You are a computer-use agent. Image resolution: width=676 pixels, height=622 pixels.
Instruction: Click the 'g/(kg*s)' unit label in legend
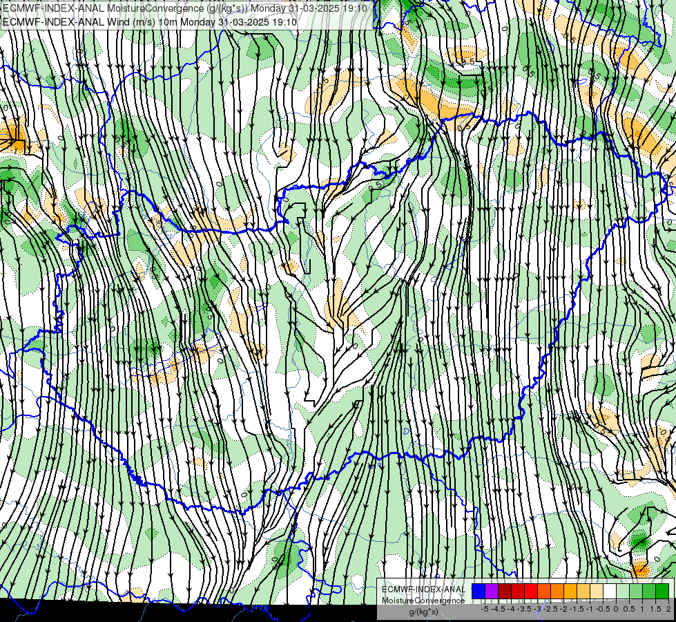pyautogui.click(x=423, y=612)
